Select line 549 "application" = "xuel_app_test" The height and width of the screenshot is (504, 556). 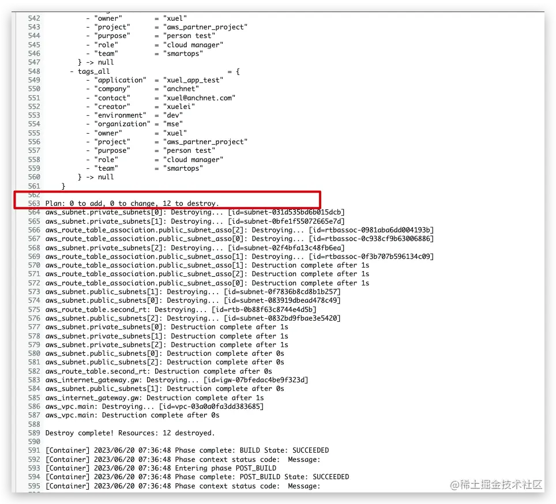point(155,80)
